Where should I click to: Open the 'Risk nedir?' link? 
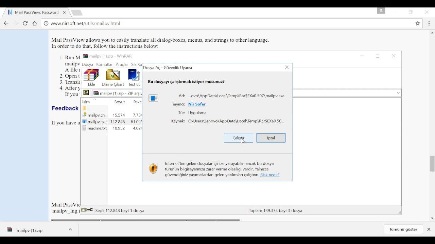click(x=270, y=175)
